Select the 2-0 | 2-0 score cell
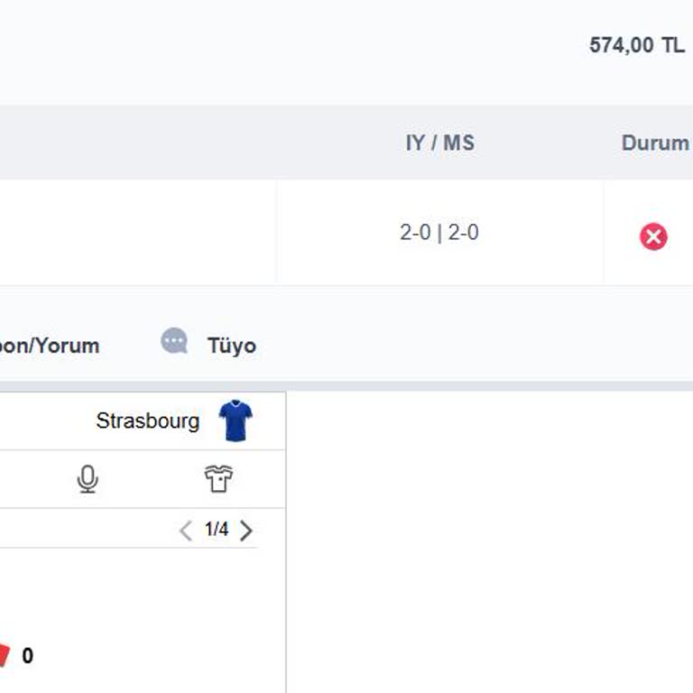 pos(439,233)
